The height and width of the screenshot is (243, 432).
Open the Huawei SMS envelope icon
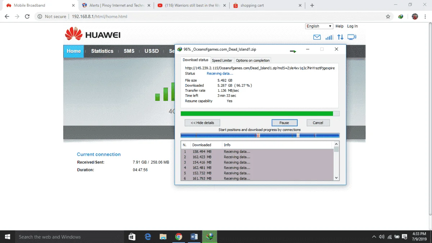317,37
